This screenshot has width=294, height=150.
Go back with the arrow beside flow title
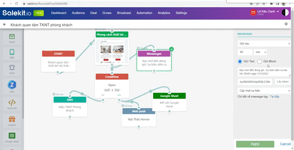(x=4, y=25)
